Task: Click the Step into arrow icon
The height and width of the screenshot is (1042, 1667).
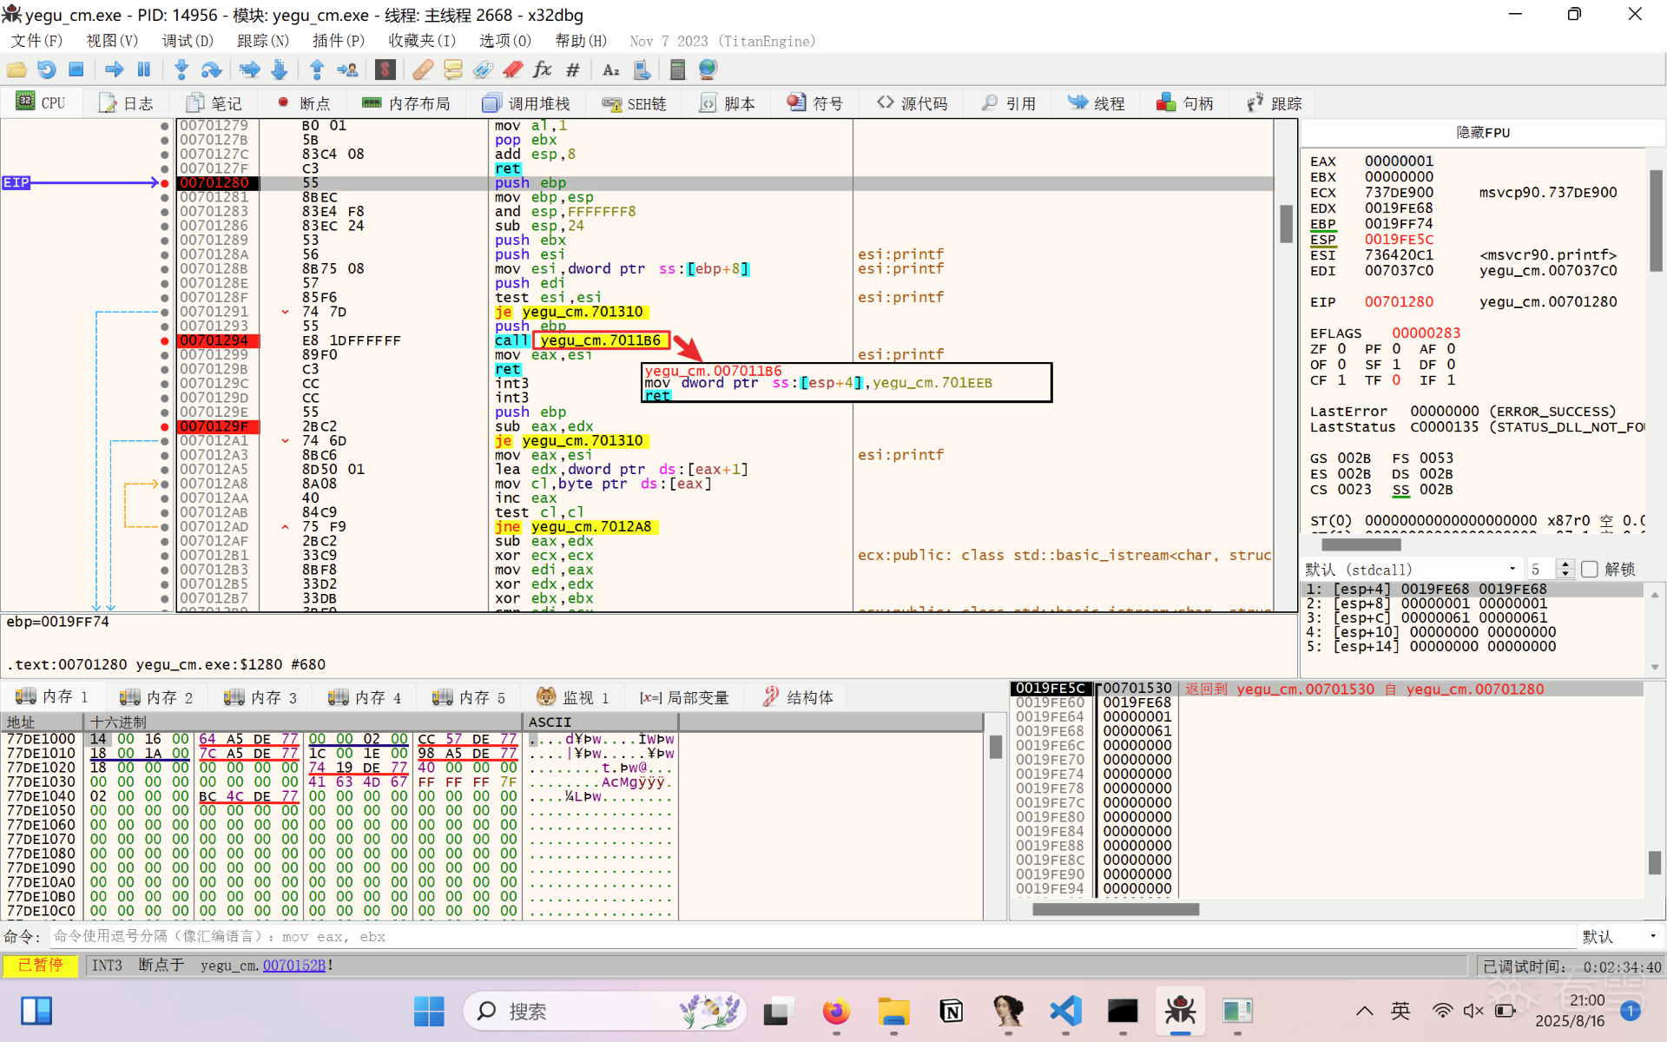Action: tap(181, 69)
